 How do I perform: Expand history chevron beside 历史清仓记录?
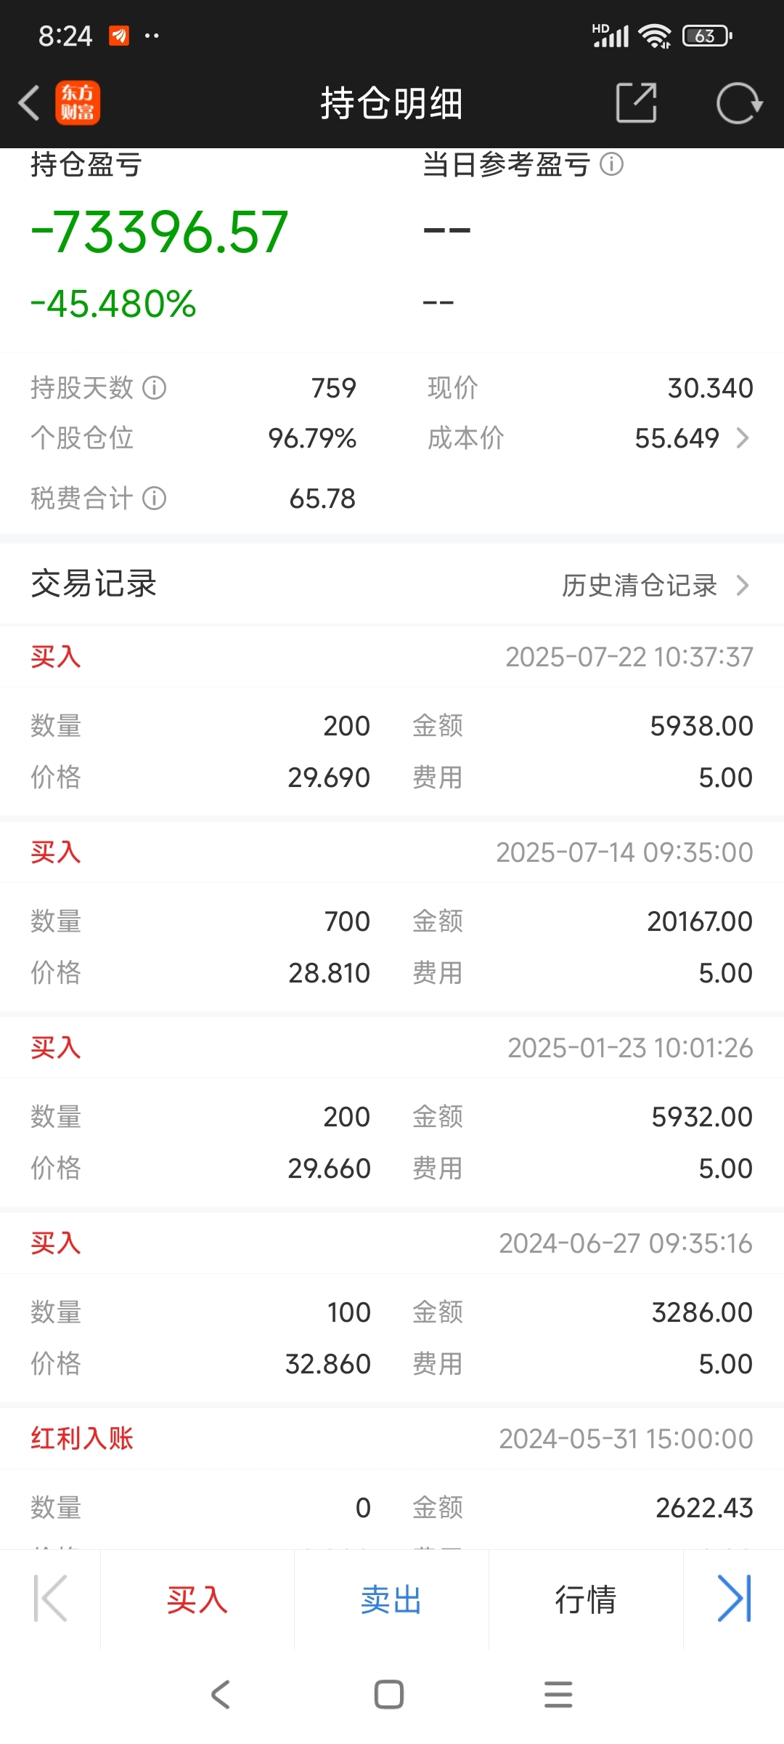coord(742,585)
